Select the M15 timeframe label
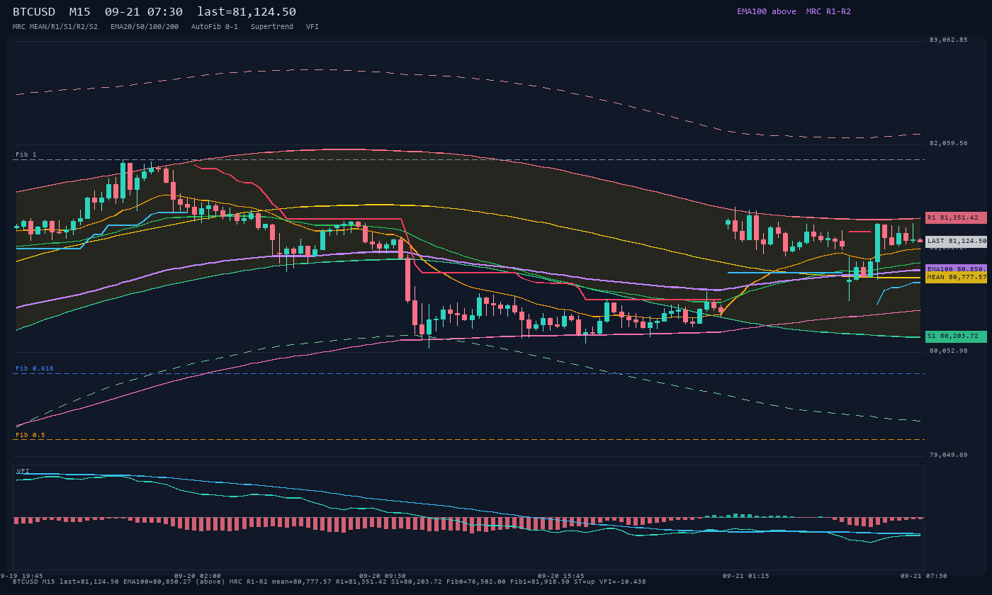Screen dimensions: 992x595 point(80,12)
